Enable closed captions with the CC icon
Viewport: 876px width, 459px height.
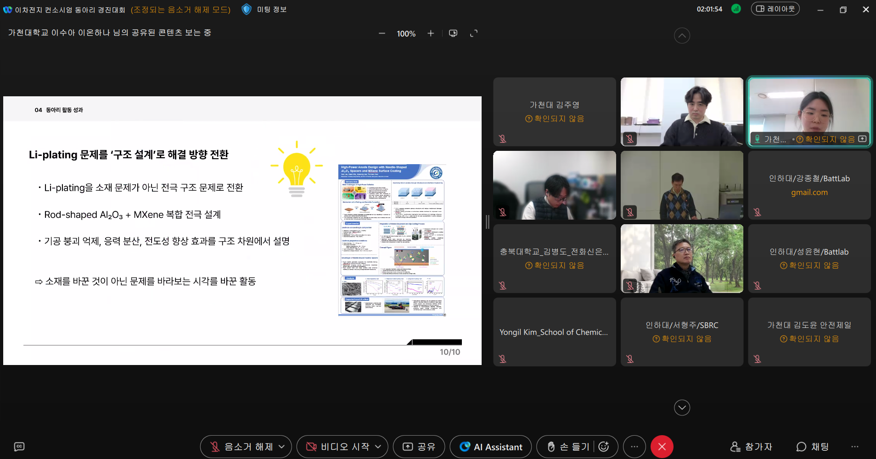coord(18,446)
